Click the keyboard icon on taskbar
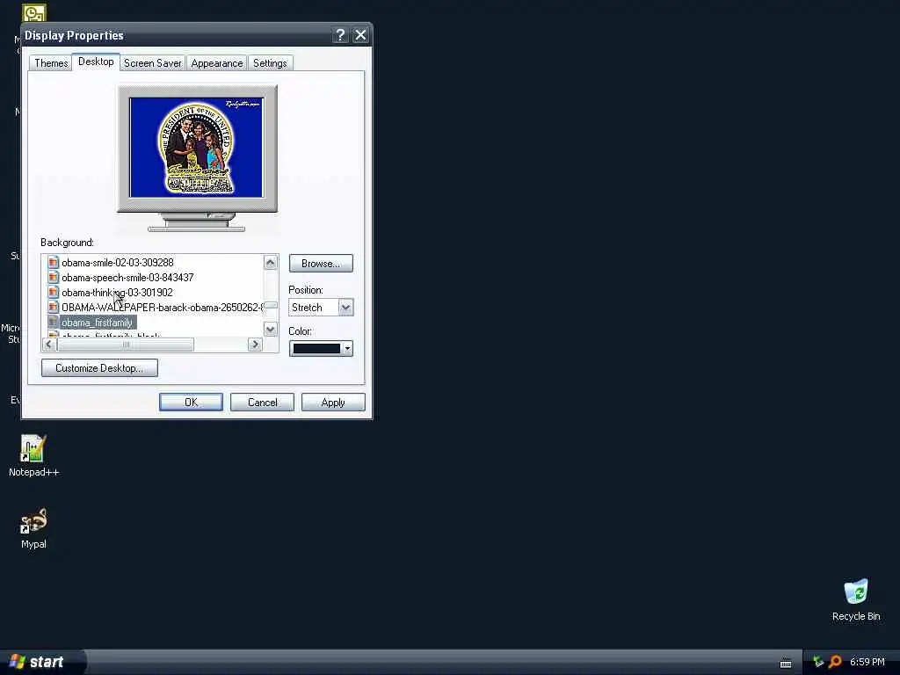 tap(786, 664)
